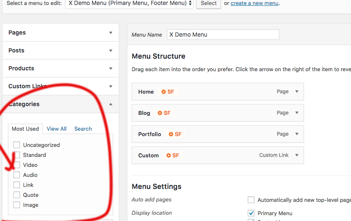The image size is (351, 221).
Task: Tick the Uncategorized category checkbox
Action: pos(17,145)
